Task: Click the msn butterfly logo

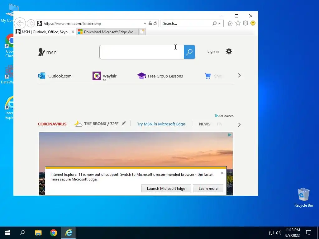Action: coord(47,52)
